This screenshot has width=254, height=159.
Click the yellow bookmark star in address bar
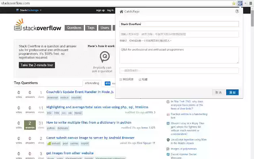coord(234,3)
